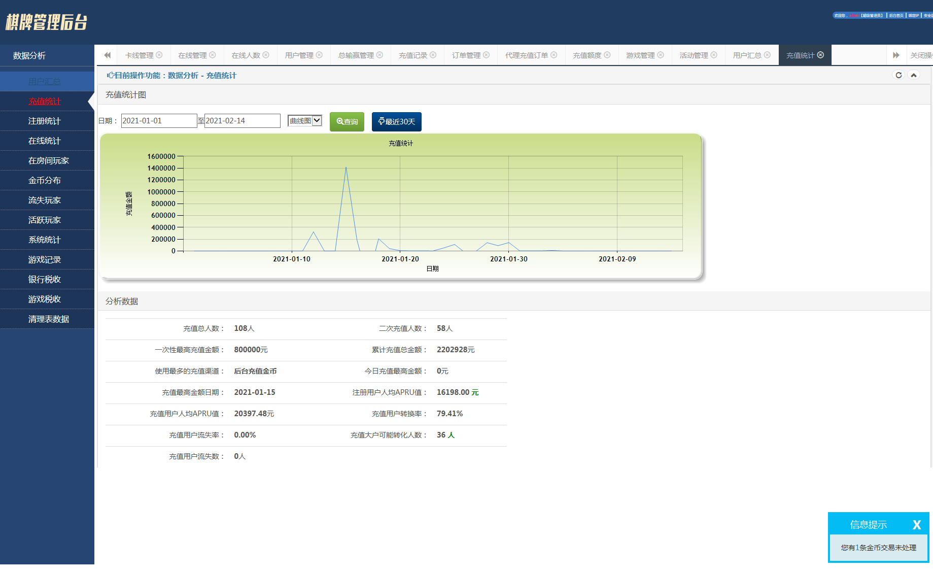Switch to the 充值记录 tab
The height and width of the screenshot is (571, 933).
412,55
